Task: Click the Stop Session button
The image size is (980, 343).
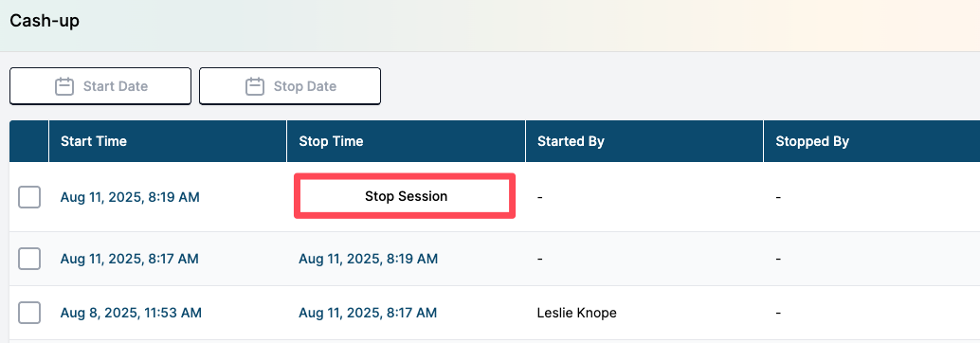Action: tap(405, 196)
